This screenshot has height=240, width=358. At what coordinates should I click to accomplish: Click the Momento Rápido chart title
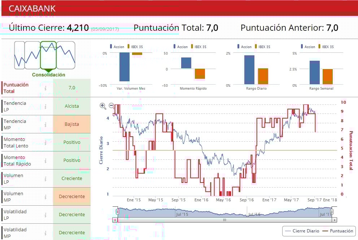(193, 89)
